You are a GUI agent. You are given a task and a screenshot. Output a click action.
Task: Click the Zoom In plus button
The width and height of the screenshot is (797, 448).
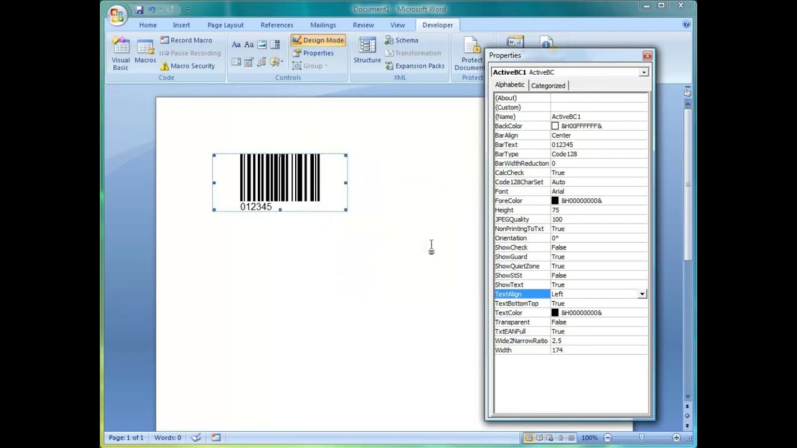[676, 438]
